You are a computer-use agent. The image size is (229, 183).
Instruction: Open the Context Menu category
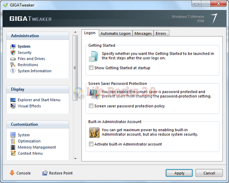30,153
